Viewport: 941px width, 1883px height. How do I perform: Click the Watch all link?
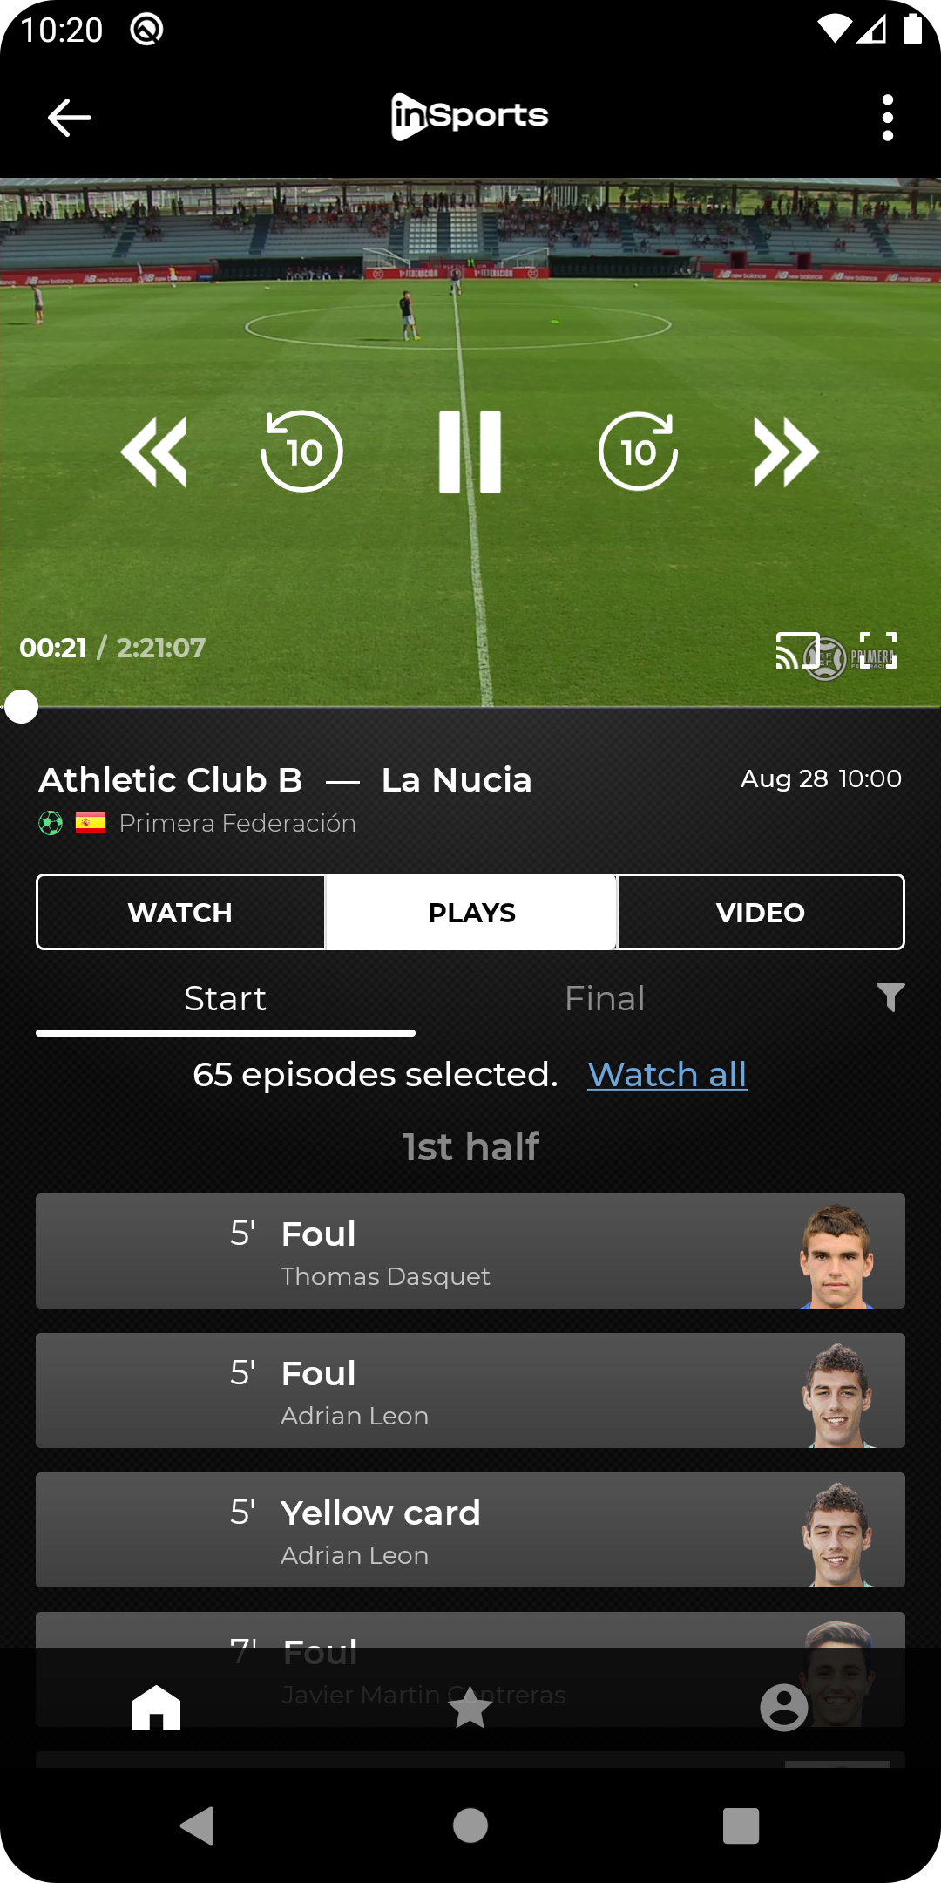click(667, 1075)
